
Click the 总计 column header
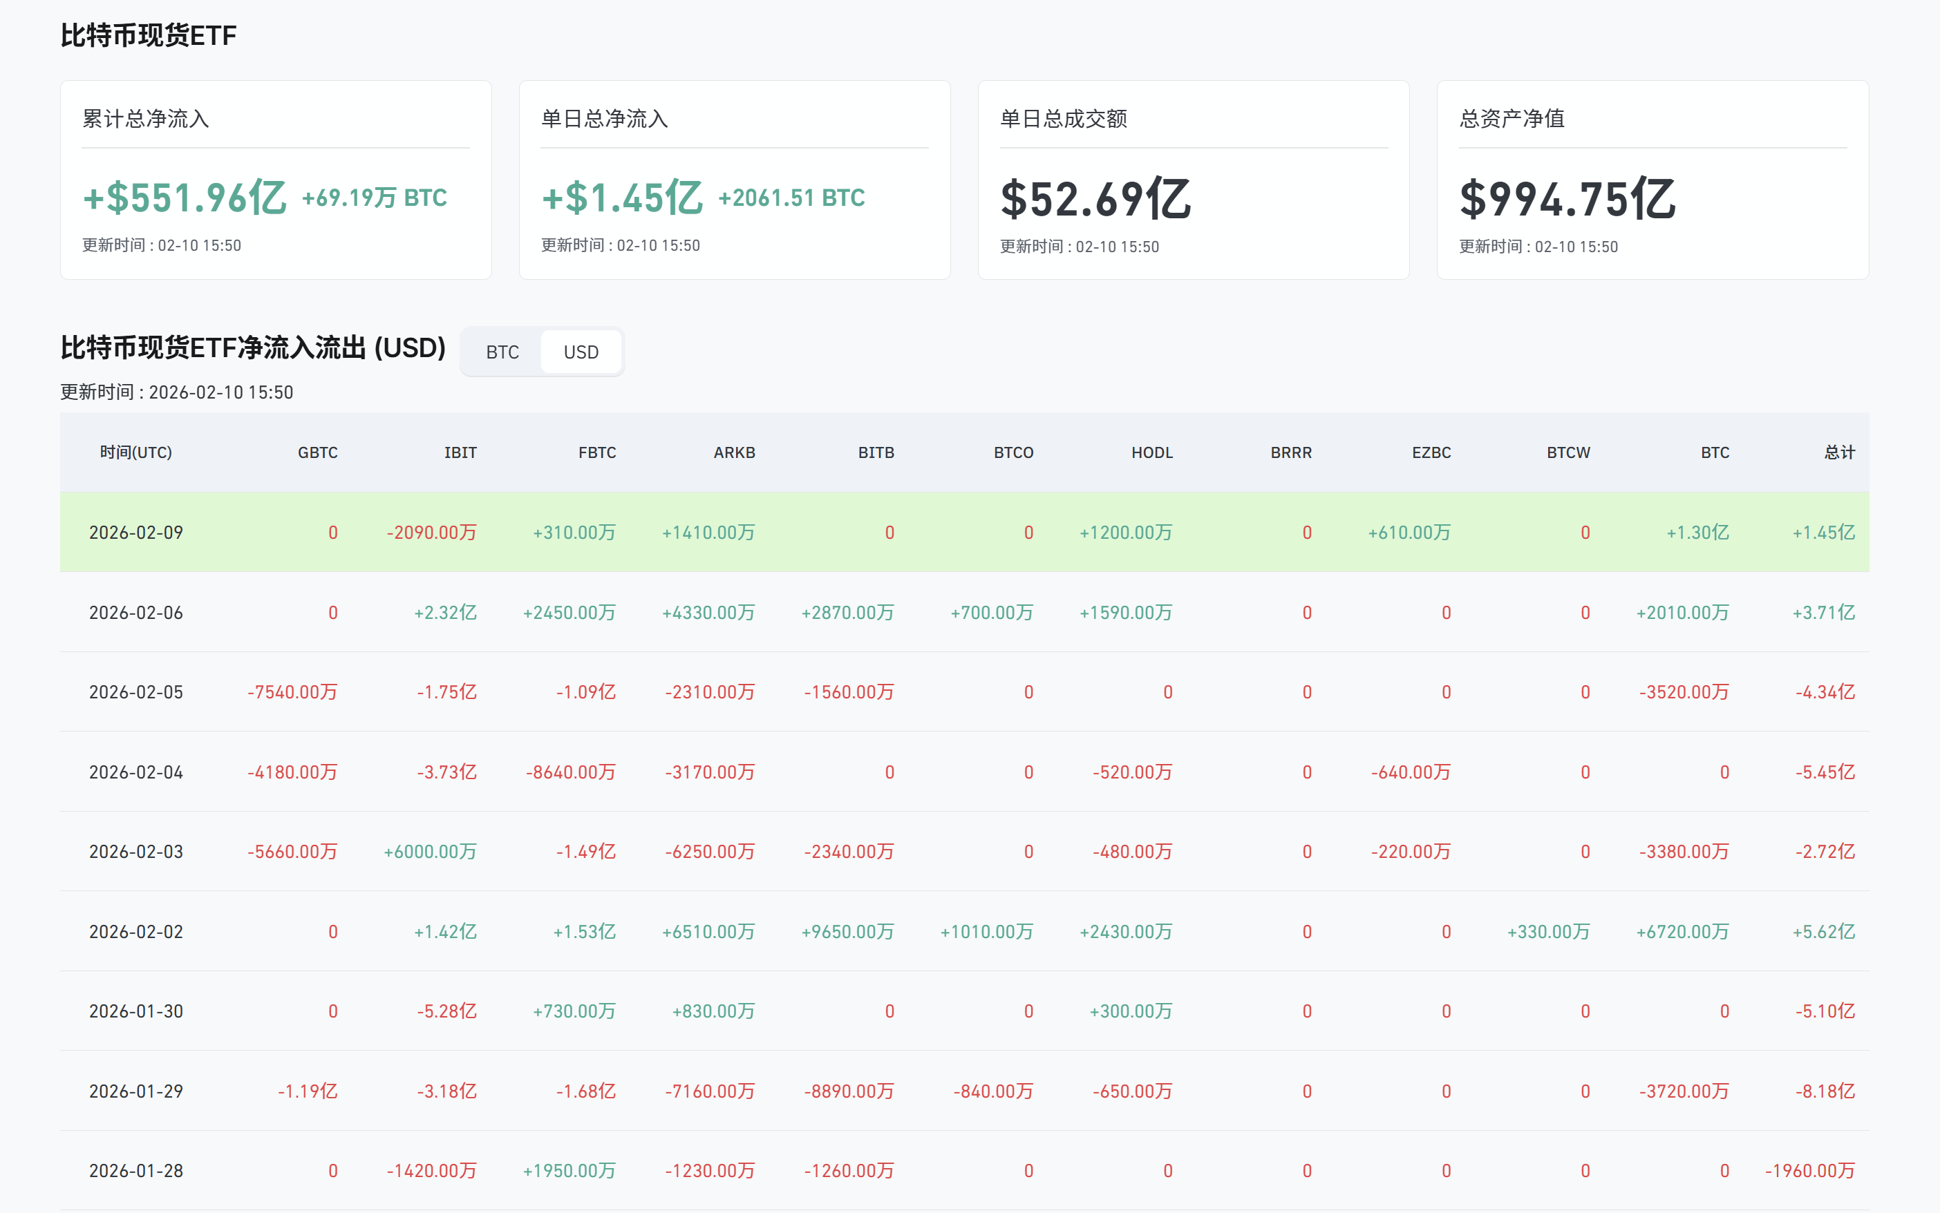(1839, 452)
